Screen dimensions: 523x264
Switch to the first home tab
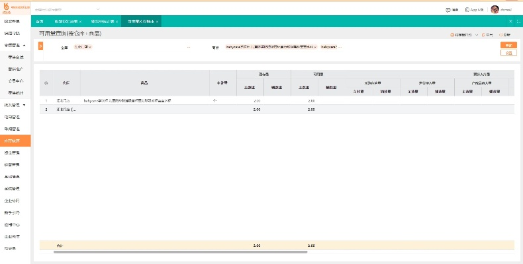click(x=40, y=22)
